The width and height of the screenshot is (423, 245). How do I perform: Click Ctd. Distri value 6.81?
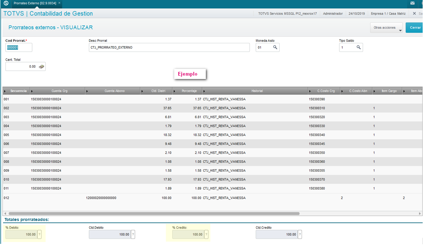(x=168, y=117)
